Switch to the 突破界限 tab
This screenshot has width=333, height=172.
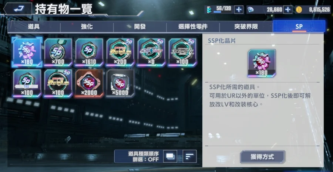coord(246,27)
